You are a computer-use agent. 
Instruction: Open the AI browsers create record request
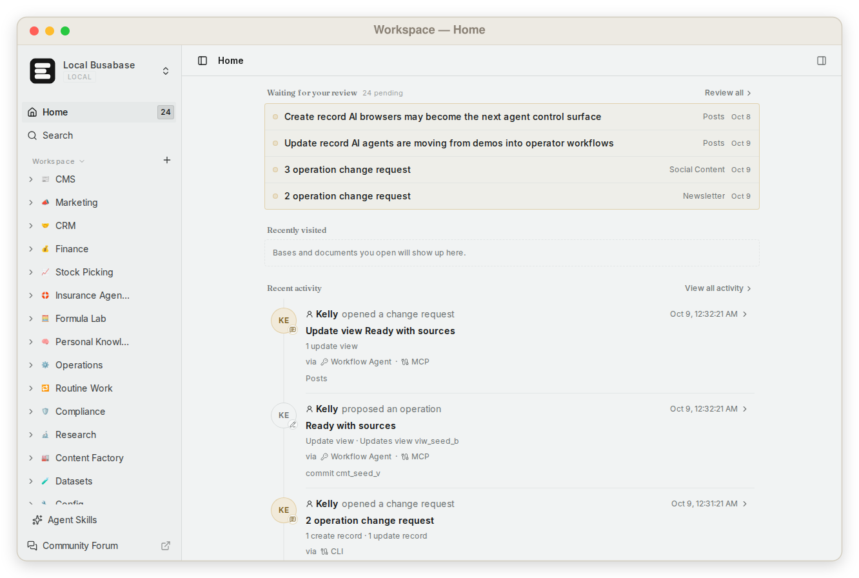tap(512, 117)
